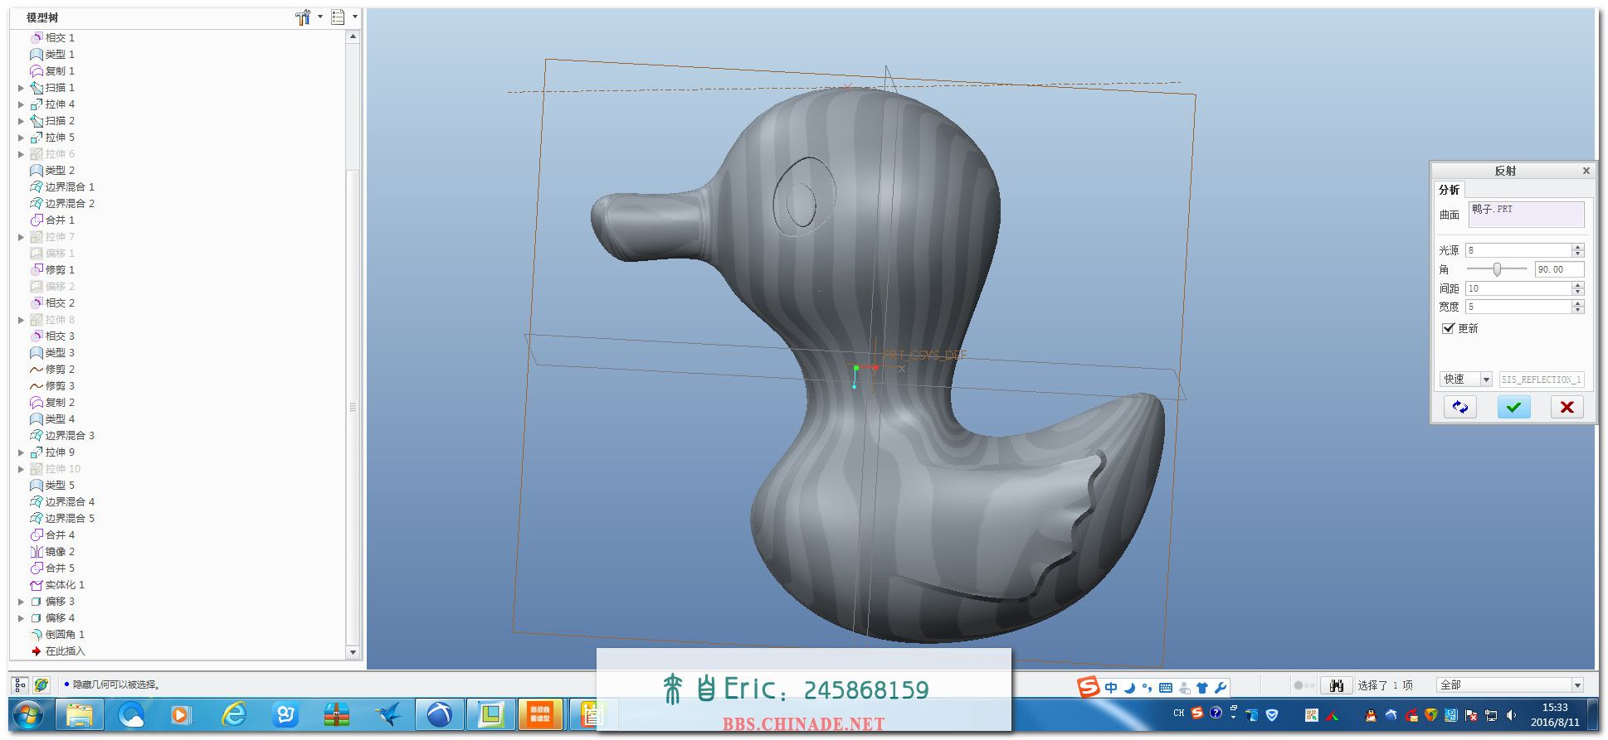Uncheck the 更新 checkbox
This screenshot has height=740, width=1608.
pyautogui.click(x=1449, y=328)
